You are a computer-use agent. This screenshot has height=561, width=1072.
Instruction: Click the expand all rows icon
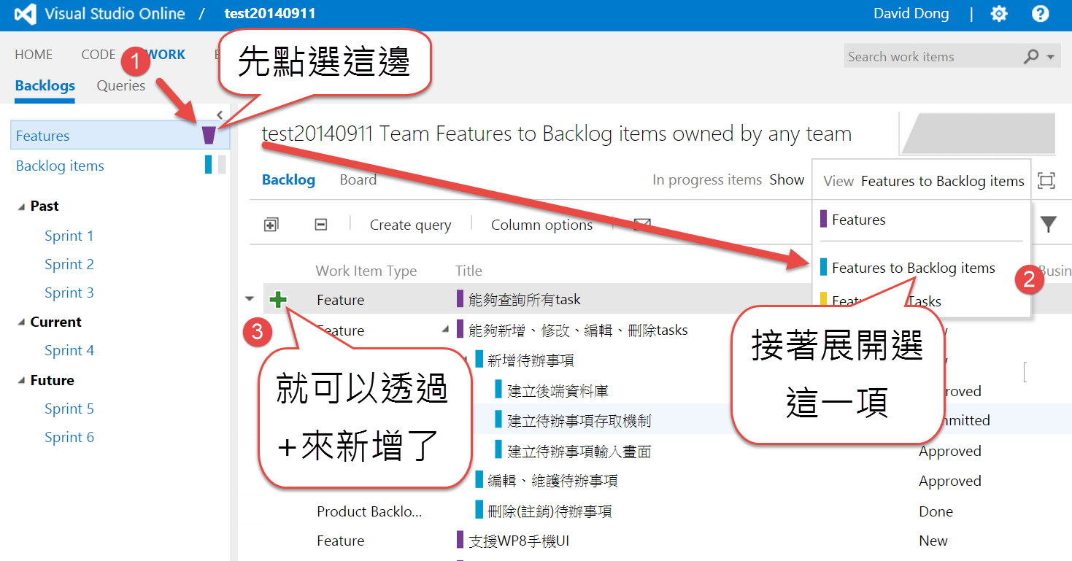(271, 225)
